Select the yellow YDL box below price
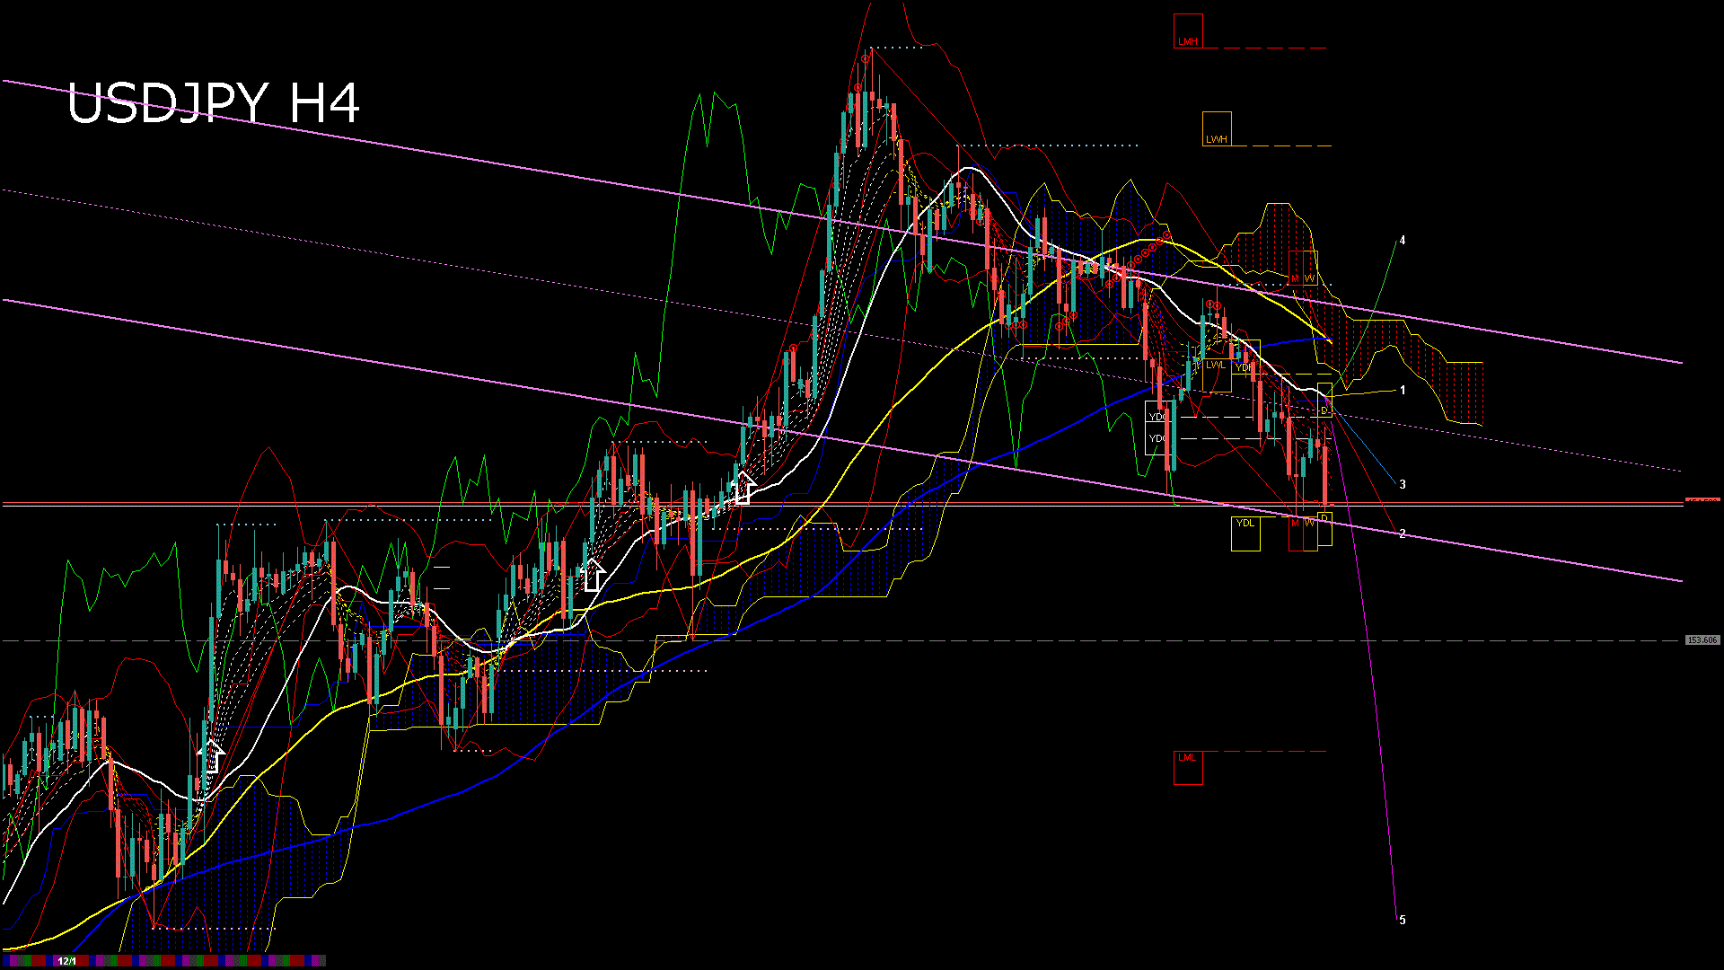Image resolution: width=1724 pixels, height=970 pixels. click(x=1245, y=533)
